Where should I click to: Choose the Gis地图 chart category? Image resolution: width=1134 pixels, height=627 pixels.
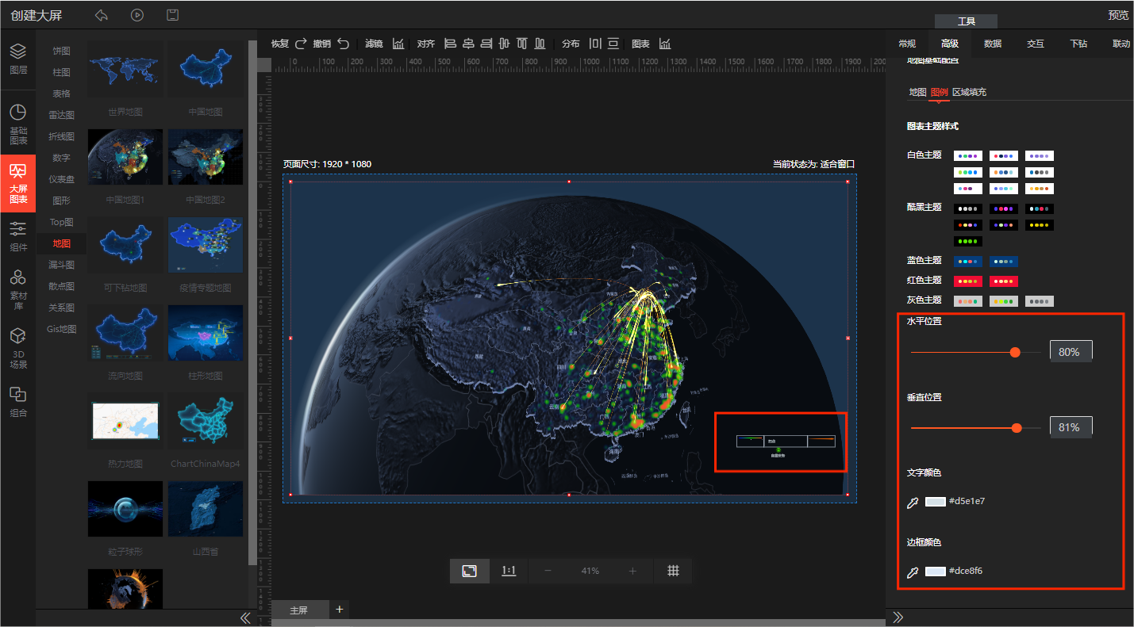62,329
